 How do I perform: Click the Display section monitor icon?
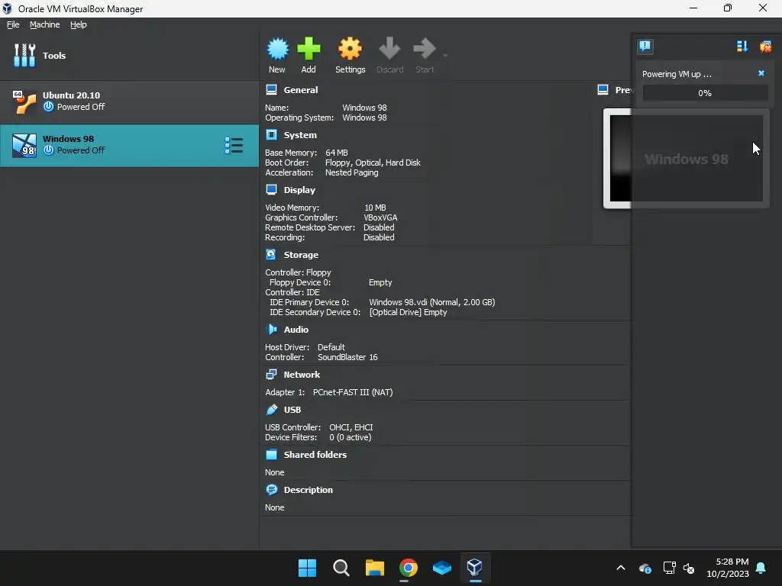[x=271, y=190]
